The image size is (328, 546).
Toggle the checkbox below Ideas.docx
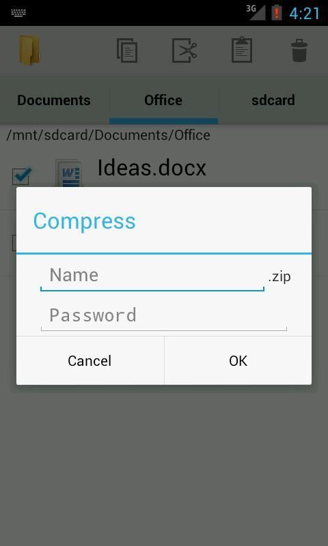[14, 243]
